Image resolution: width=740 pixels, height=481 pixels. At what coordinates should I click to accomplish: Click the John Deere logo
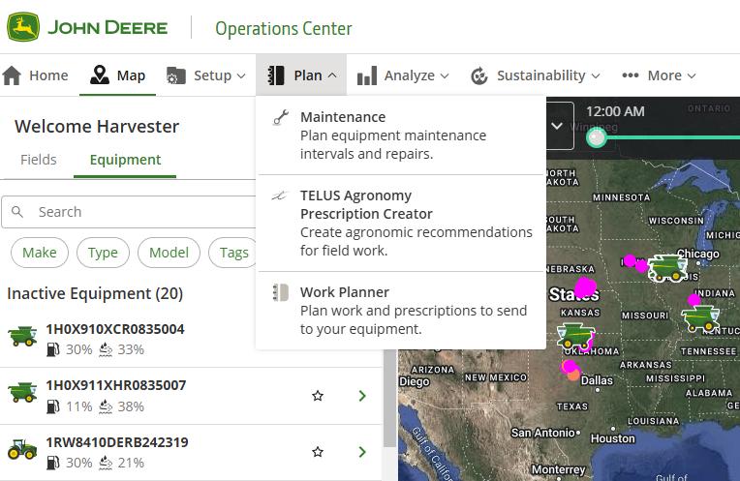23,27
